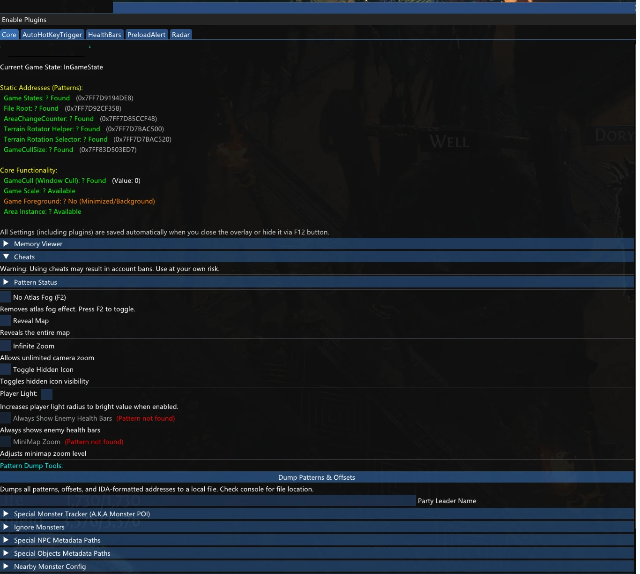Enable Infinite Zoom checkbox
Viewport: 640px width, 574px height.
pyautogui.click(x=6, y=346)
